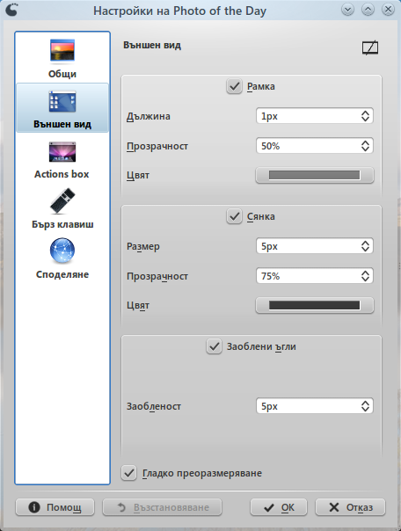Confirm settings with the OK button
This screenshot has width=401, height=531.
click(279, 507)
